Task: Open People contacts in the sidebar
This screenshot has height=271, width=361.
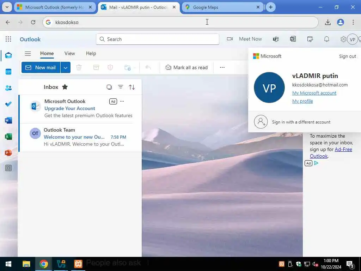Action: (x=8, y=88)
